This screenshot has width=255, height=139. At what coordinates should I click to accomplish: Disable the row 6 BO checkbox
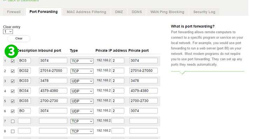coord(13,111)
